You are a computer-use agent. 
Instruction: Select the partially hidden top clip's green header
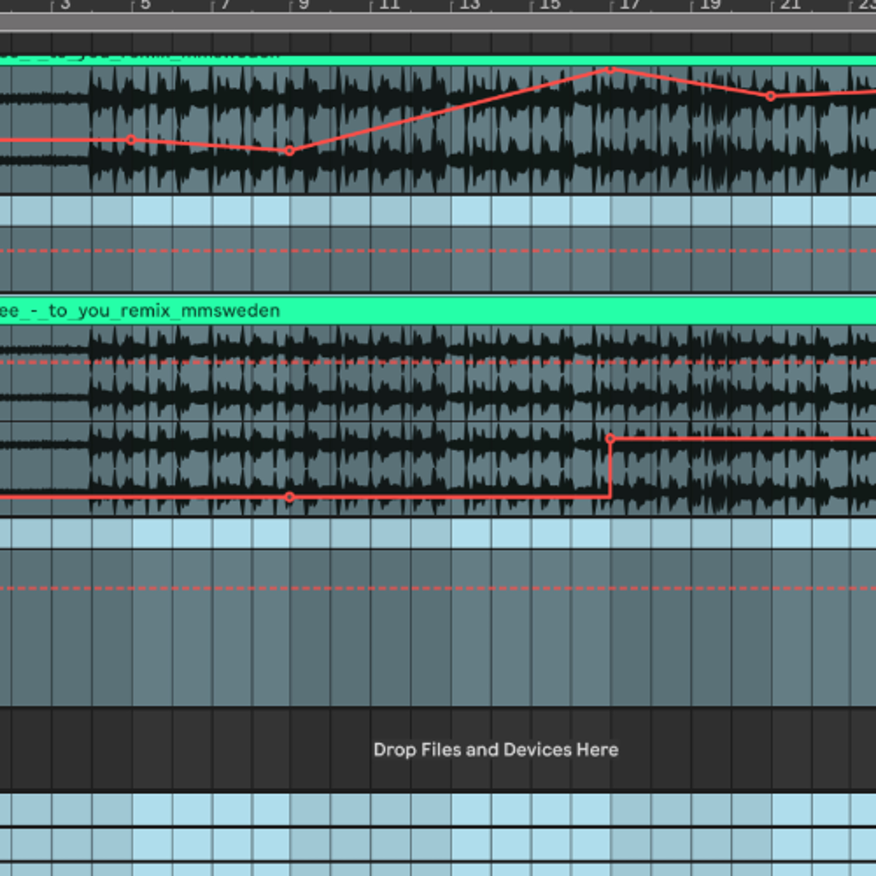point(438,60)
